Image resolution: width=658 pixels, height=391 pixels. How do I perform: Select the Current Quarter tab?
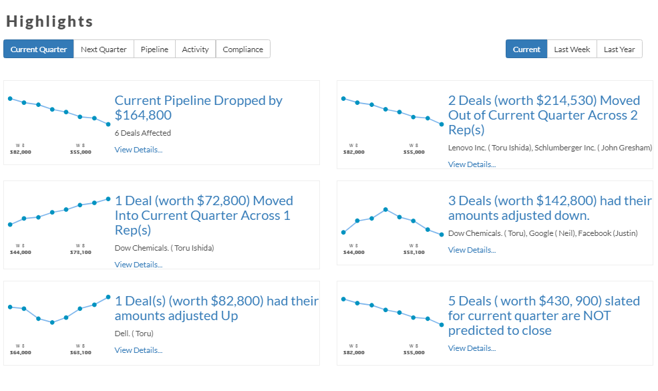(39, 49)
